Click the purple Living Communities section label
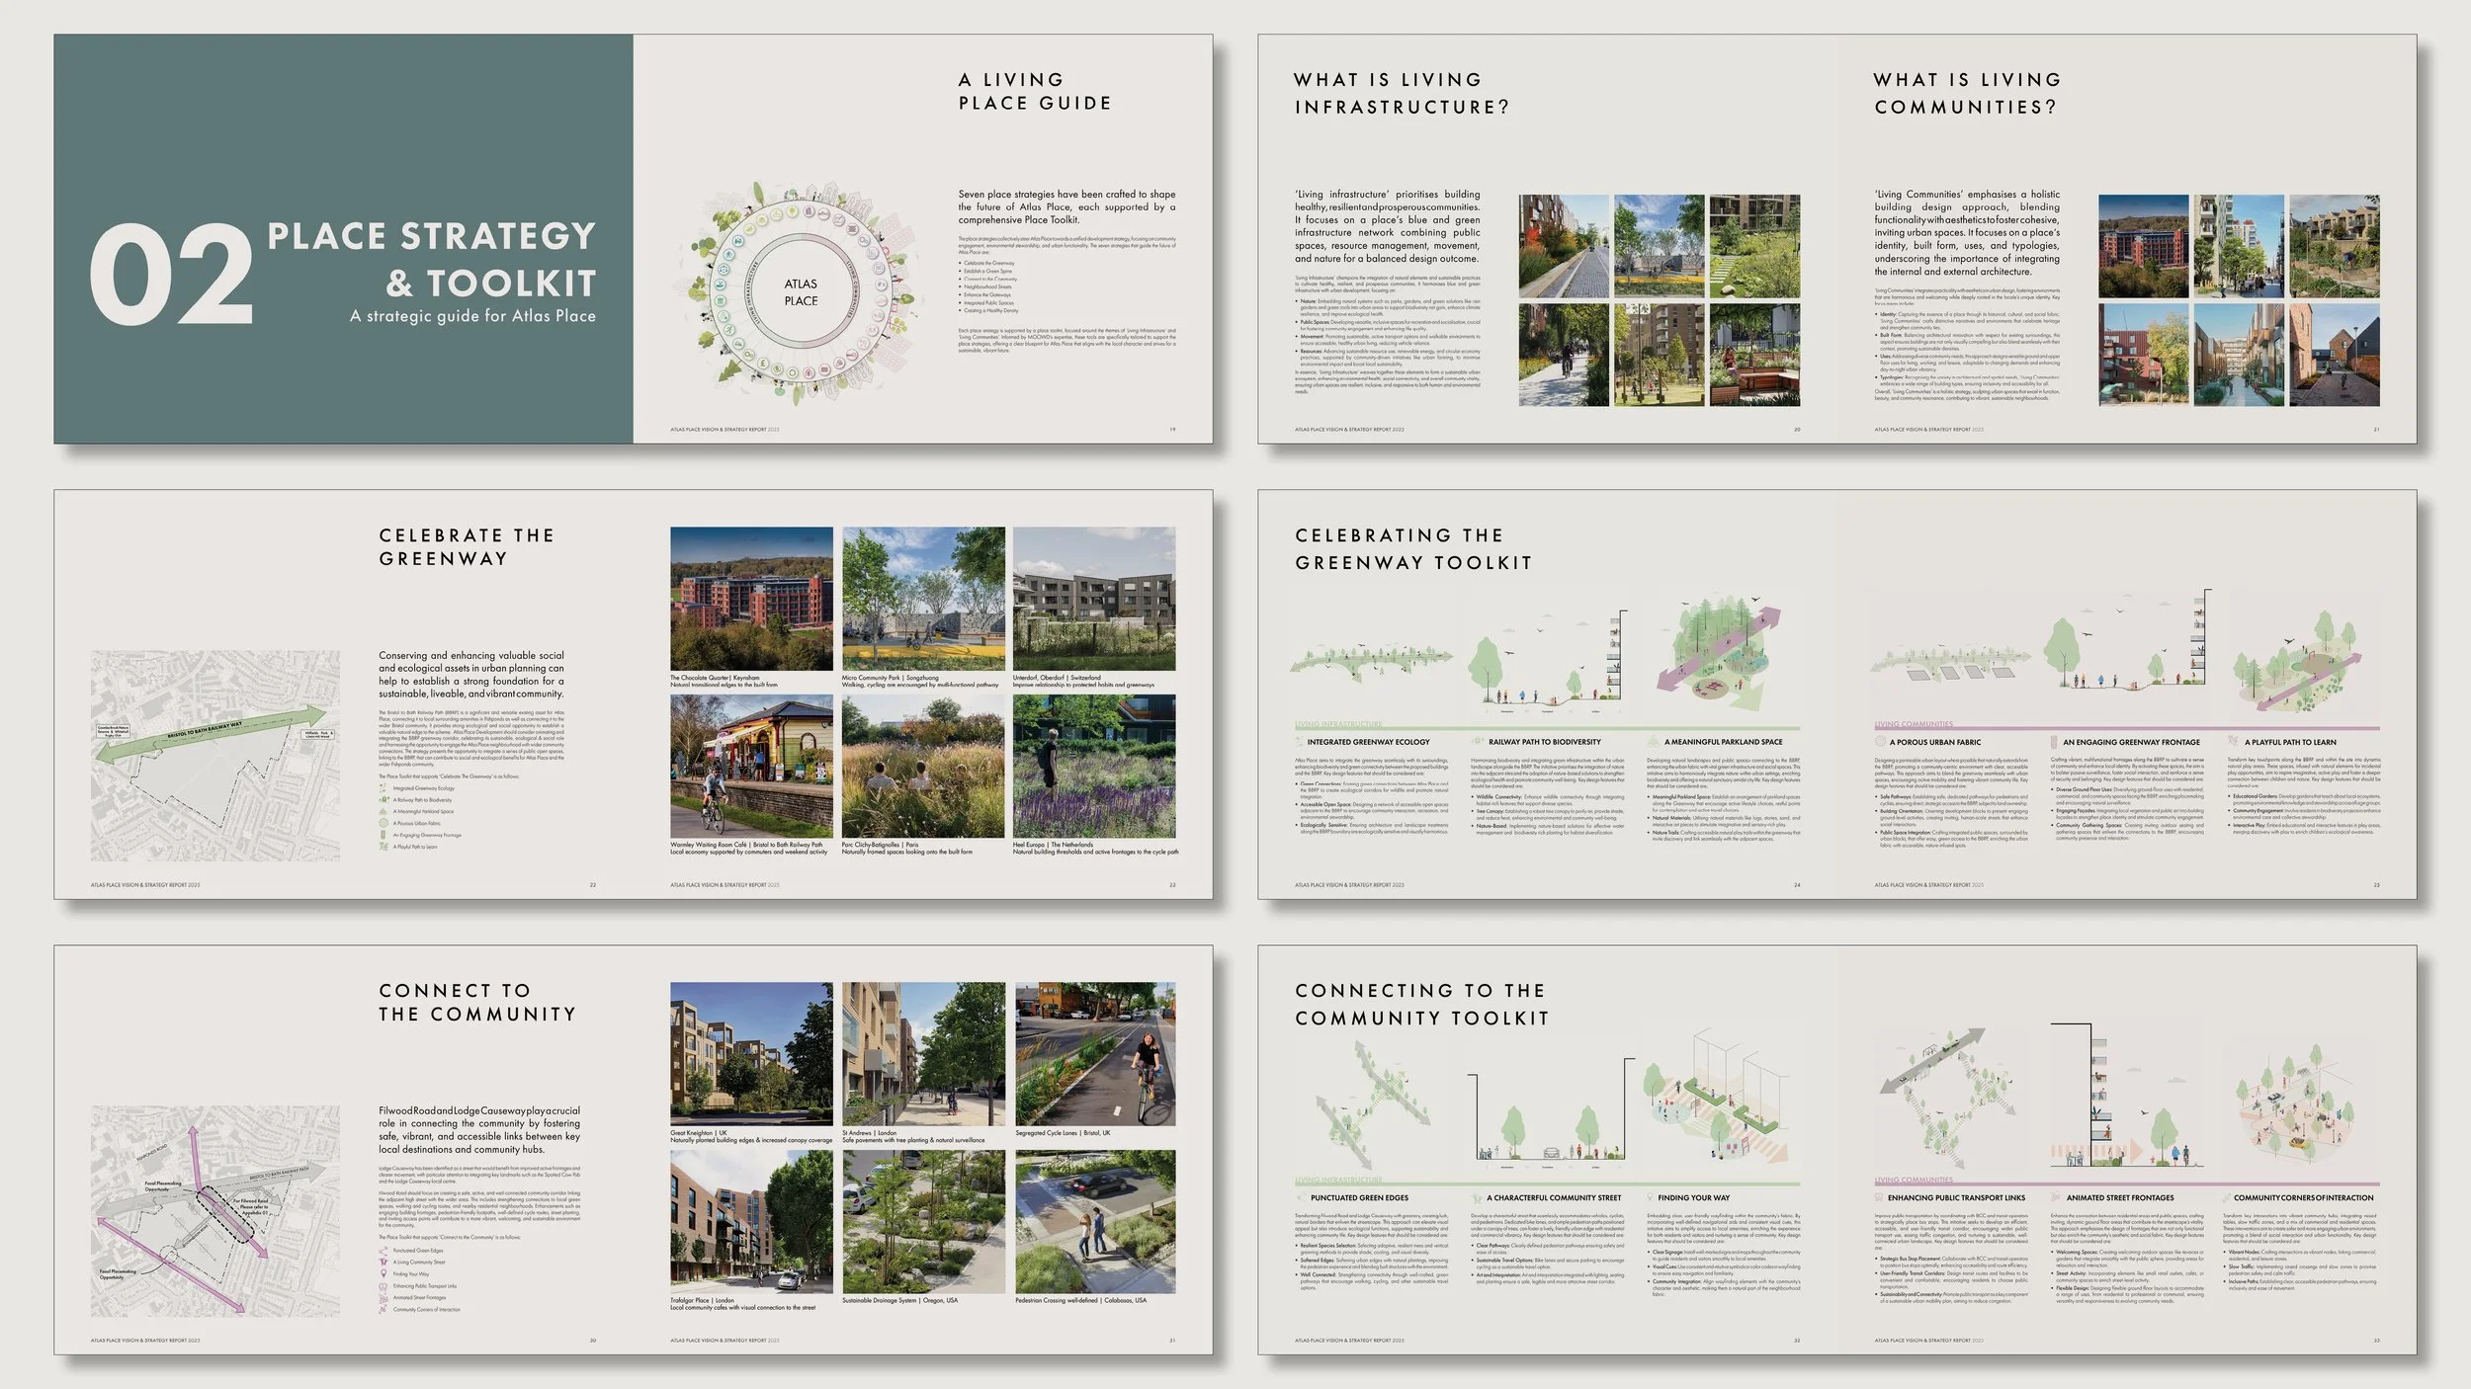2471x1389 pixels. (x=1914, y=724)
